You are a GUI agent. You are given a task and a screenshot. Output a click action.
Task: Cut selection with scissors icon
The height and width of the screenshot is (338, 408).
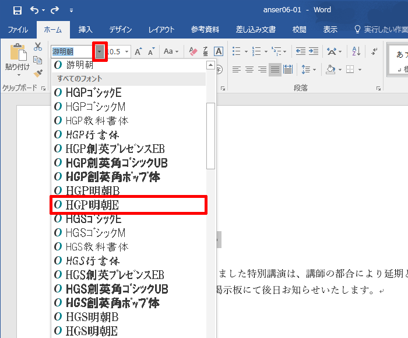pyautogui.click(x=38, y=47)
